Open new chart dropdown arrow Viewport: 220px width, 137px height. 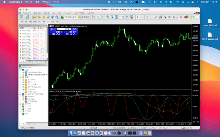coord(24,17)
